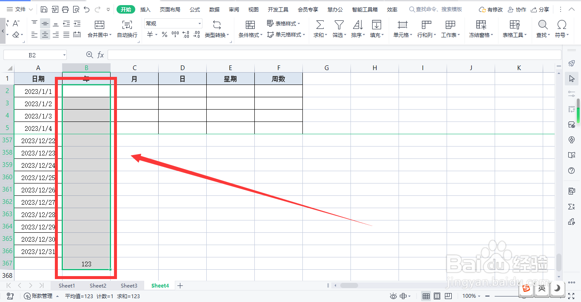
Task: Open the zoom percentage dropdown at 100%
Action: (479, 296)
